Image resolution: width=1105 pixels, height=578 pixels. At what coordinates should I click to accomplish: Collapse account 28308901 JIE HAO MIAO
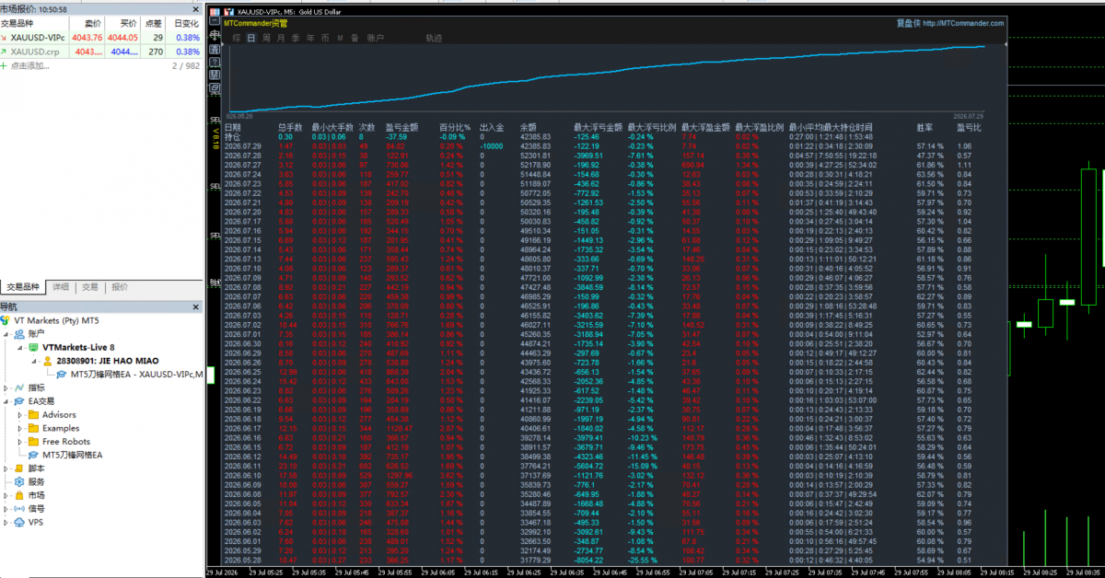click(x=33, y=362)
